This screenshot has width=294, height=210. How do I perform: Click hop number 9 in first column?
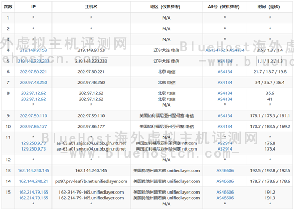click(8, 116)
